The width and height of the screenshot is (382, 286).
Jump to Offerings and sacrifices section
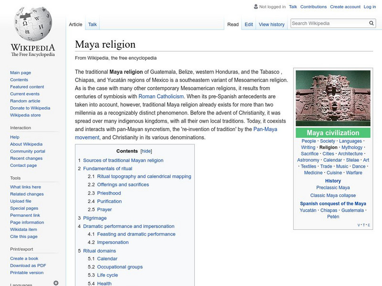coord(123,184)
